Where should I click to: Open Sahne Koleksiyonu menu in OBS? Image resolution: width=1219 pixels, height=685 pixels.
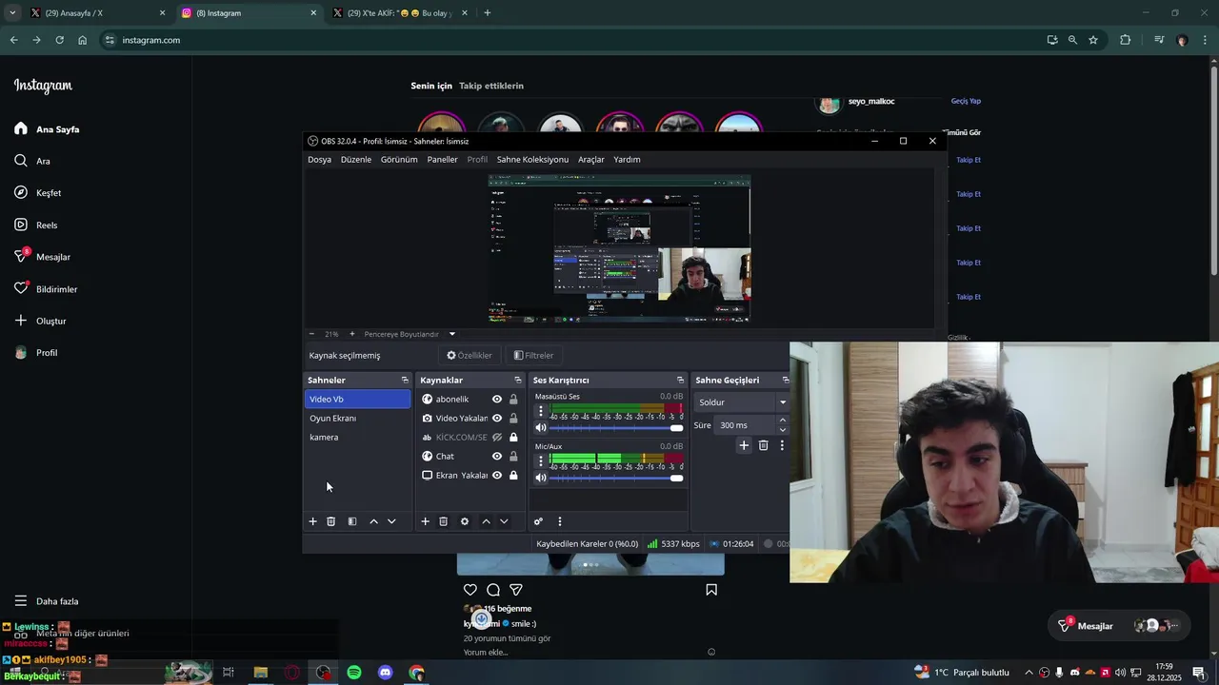532,160
